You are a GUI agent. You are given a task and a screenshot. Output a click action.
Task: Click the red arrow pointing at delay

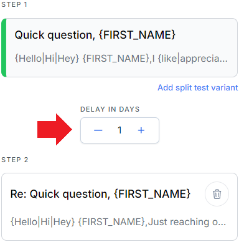(55, 129)
